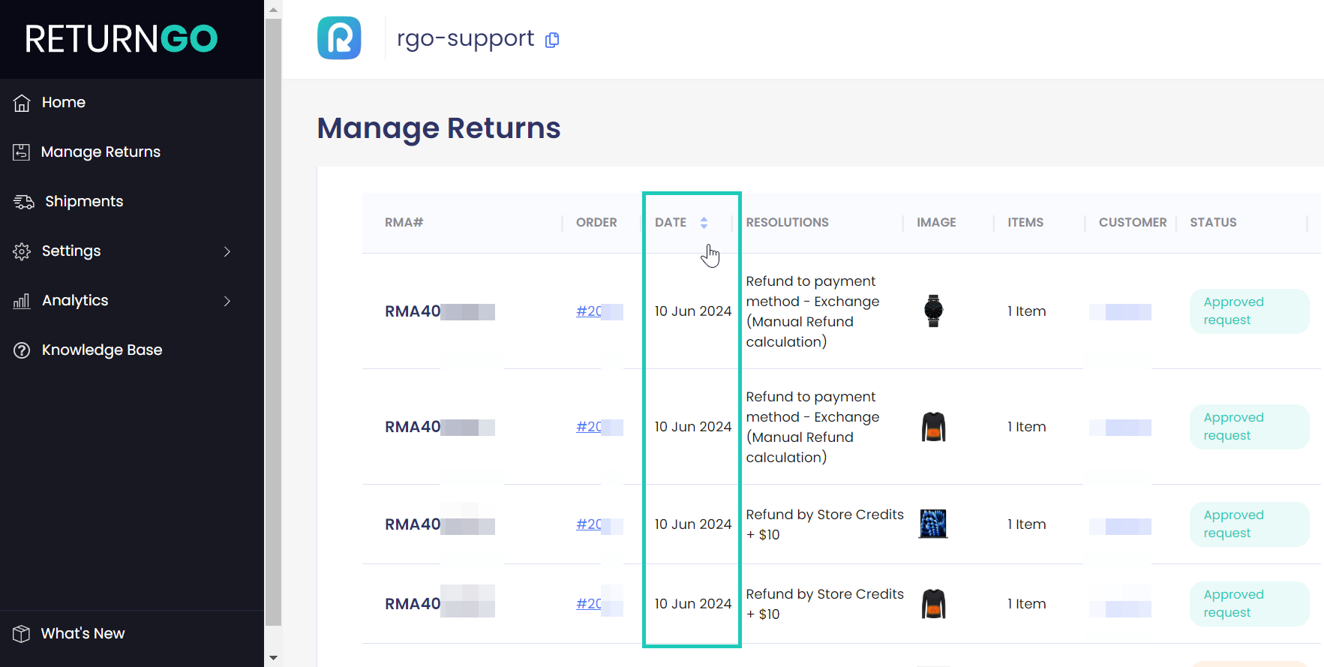The width and height of the screenshot is (1324, 667).
Task: Click the Manage Returns box icon
Action: pos(22,152)
